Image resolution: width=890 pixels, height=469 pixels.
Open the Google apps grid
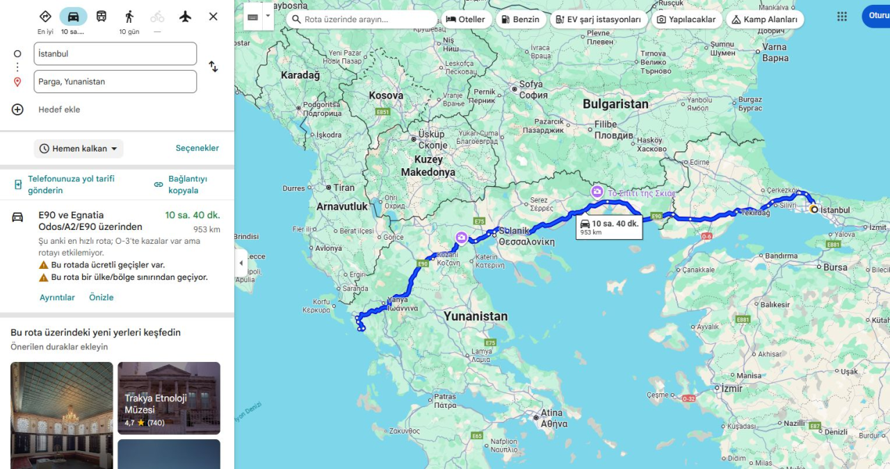842,17
